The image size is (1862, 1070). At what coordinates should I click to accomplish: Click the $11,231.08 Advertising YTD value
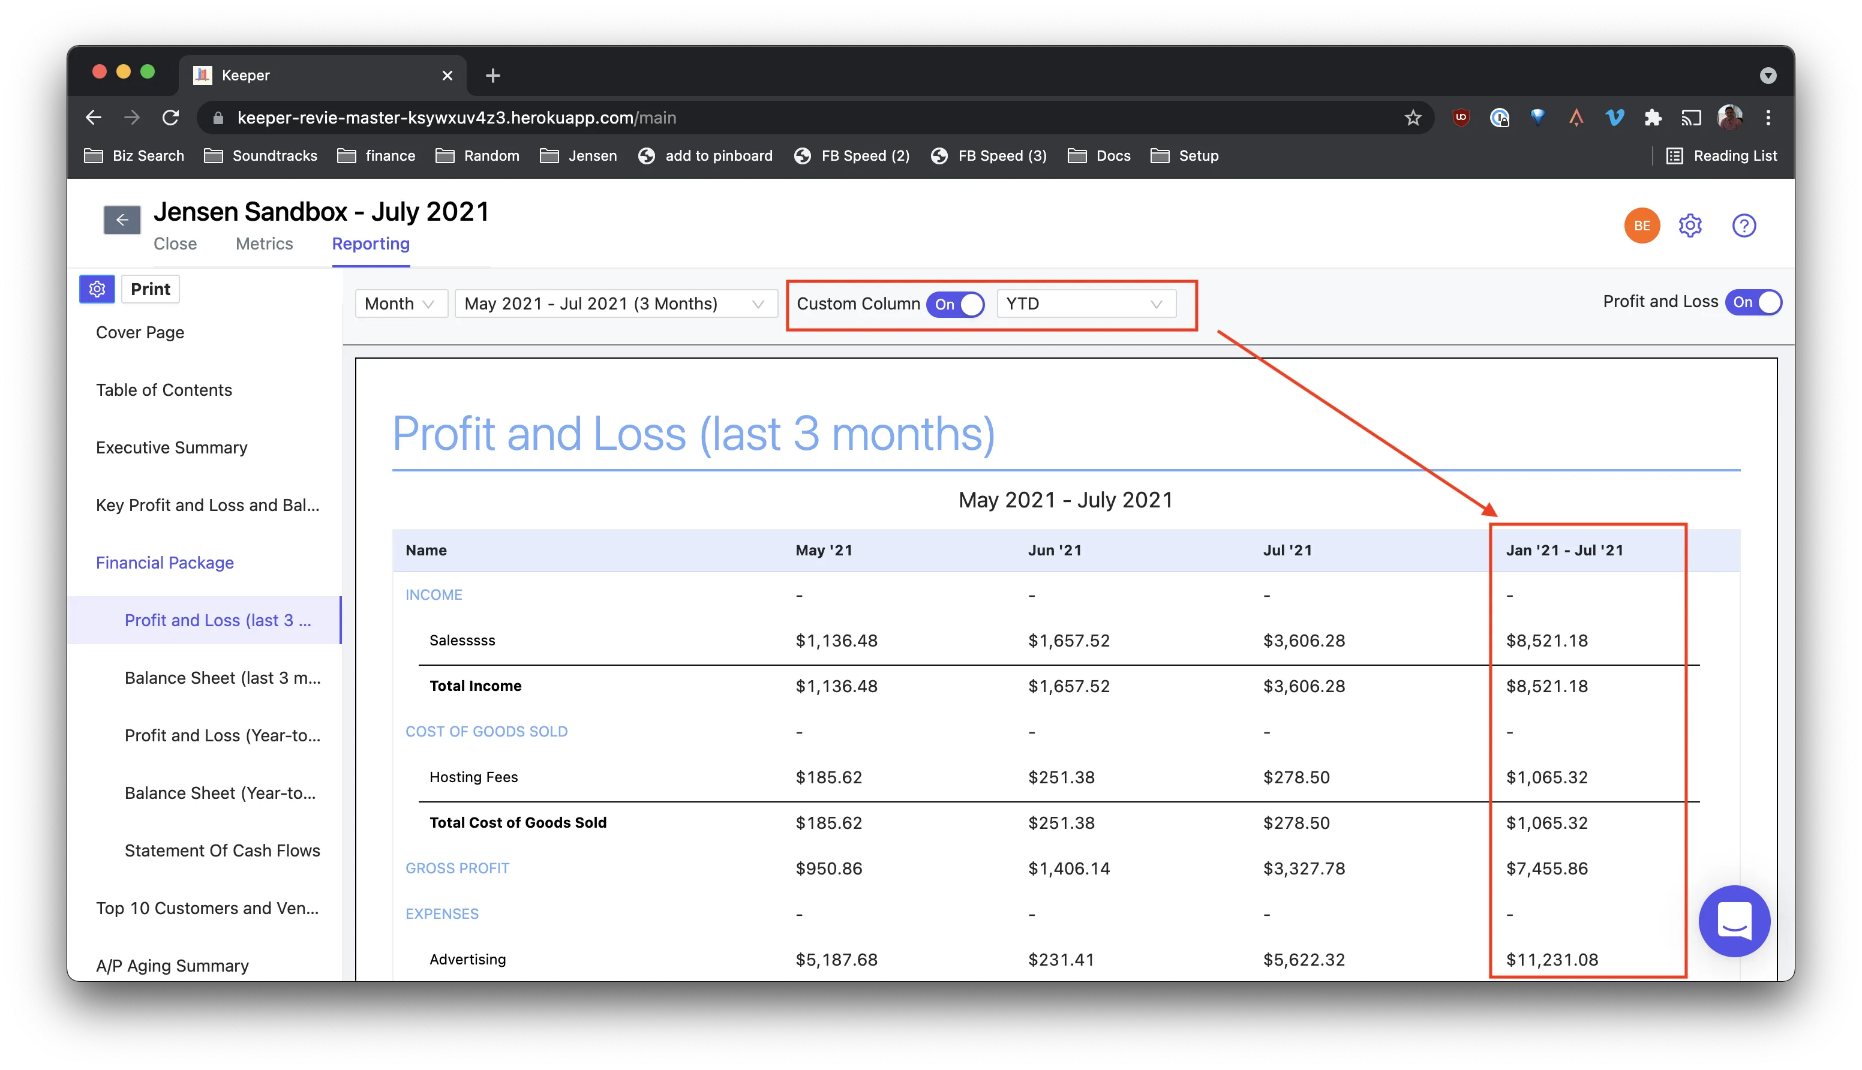(x=1552, y=959)
